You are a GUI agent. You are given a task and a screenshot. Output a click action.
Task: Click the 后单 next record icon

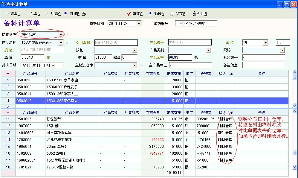click(27, 14)
